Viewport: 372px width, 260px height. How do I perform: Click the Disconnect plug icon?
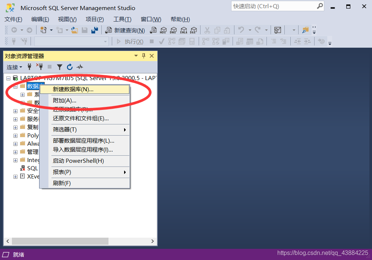coord(40,67)
